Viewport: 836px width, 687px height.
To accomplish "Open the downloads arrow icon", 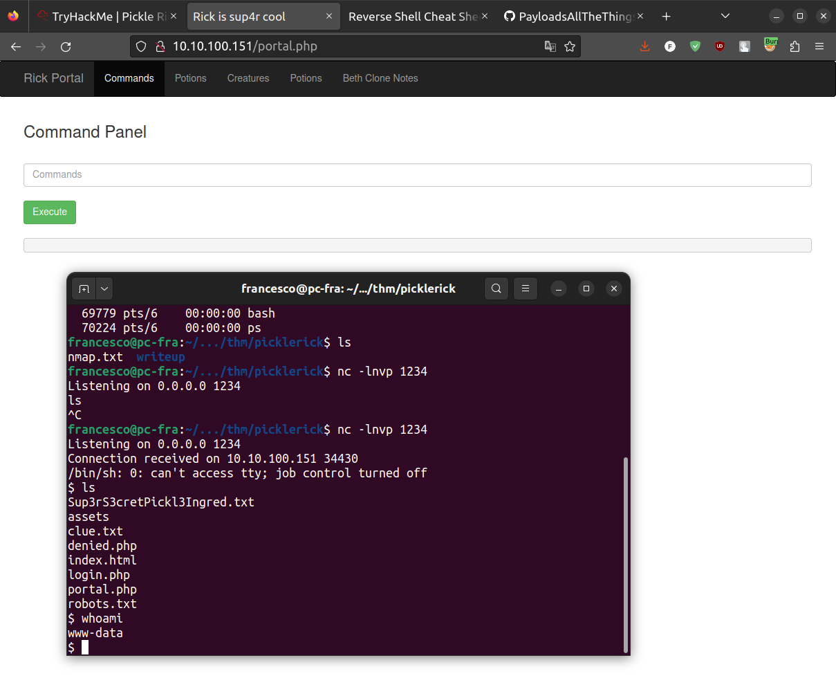I will (x=645, y=46).
